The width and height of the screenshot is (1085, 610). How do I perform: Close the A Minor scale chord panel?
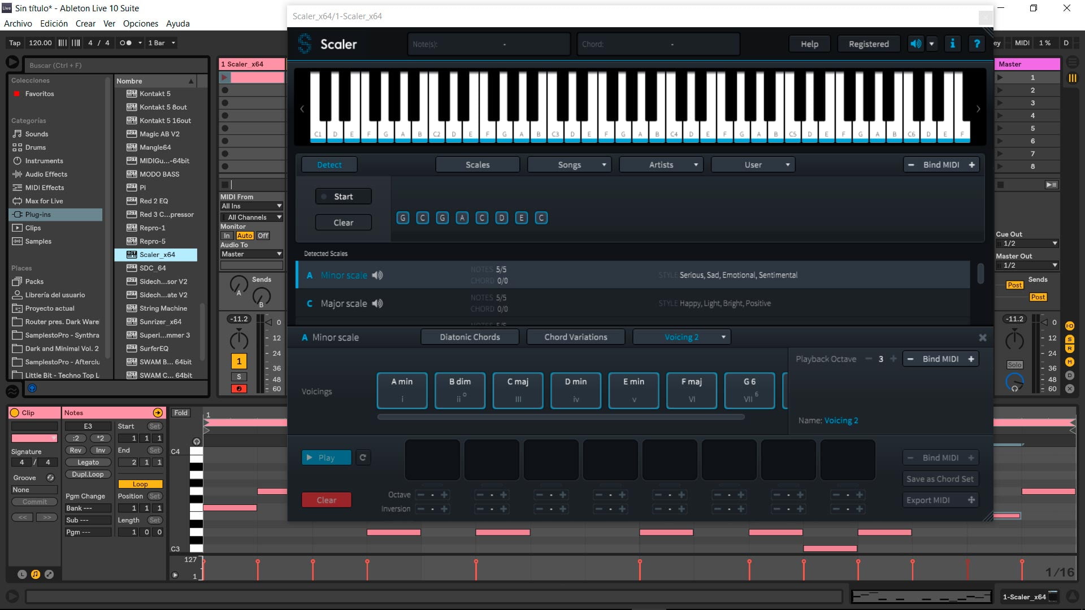click(x=983, y=337)
